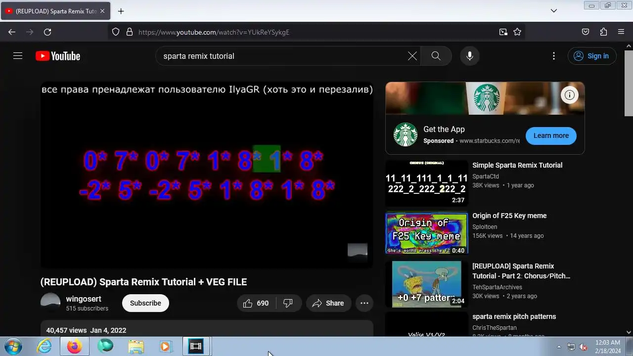
Task: Click the 40,457 views description text
Action: pos(66,330)
